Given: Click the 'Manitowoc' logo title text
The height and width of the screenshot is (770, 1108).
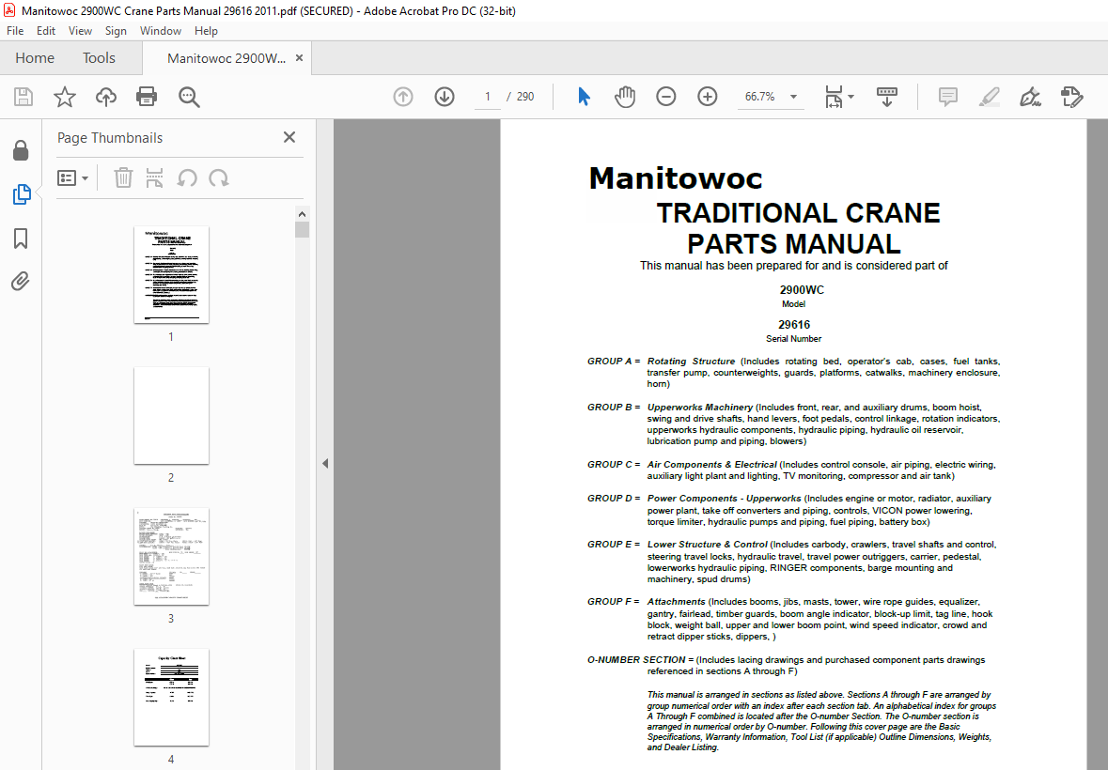Looking at the screenshot, I should click(x=676, y=177).
